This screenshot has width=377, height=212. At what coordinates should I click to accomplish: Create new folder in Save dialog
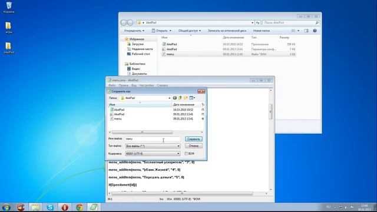[x=186, y=98]
